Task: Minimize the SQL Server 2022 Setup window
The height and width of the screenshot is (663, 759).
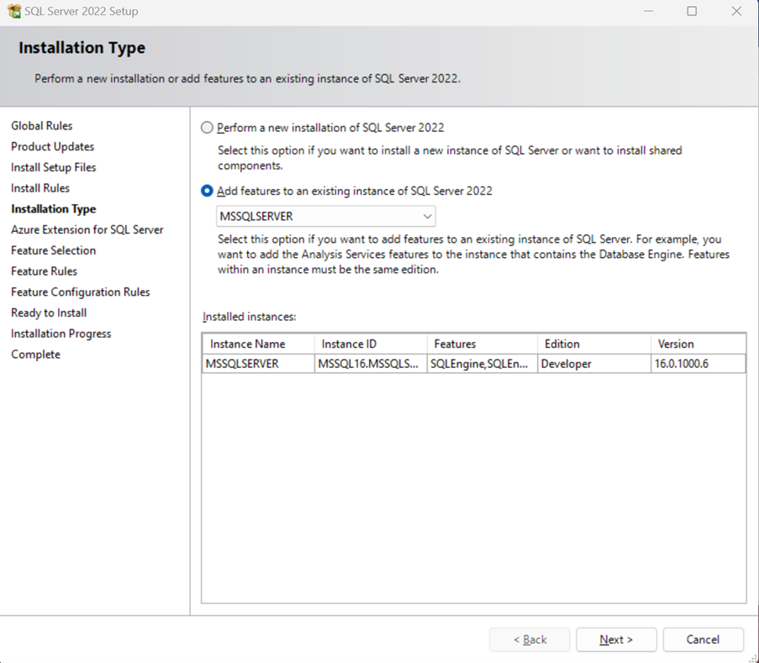Action: point(648,12)
